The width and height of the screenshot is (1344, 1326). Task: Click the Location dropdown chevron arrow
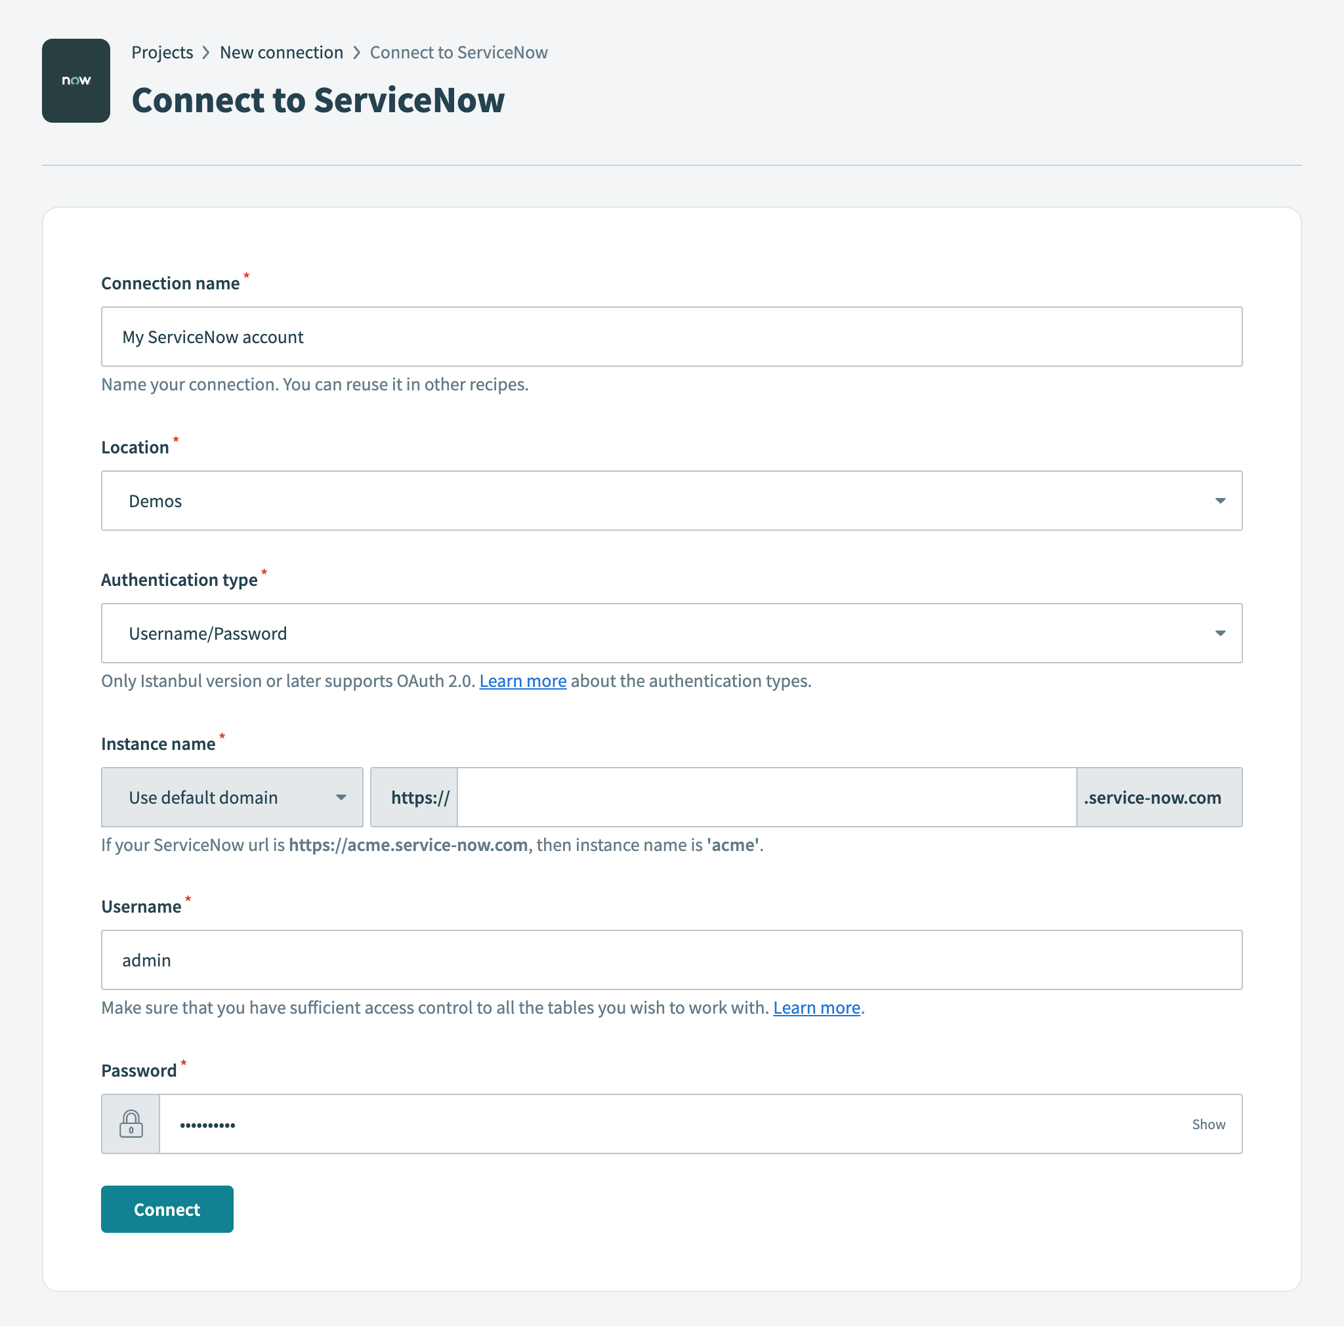[x=1220, y=500]
